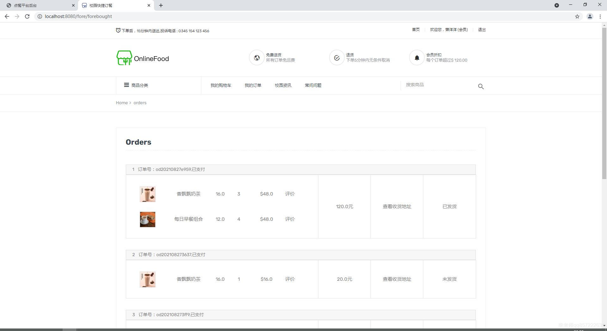
Task: View 查看收货地址 for order od202108273637
Action: tap(397, 279)
